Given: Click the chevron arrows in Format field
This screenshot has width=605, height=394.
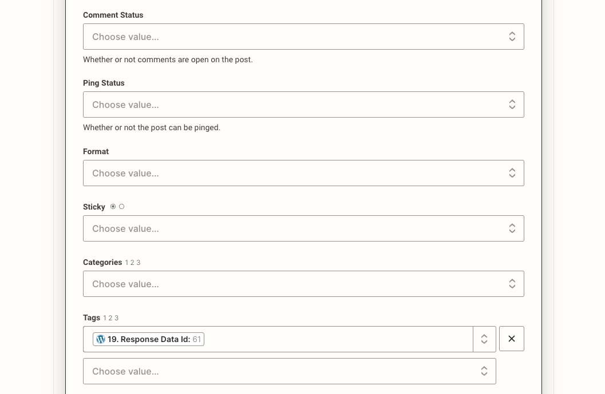Looking at the screenshot, I should (512, 173).
